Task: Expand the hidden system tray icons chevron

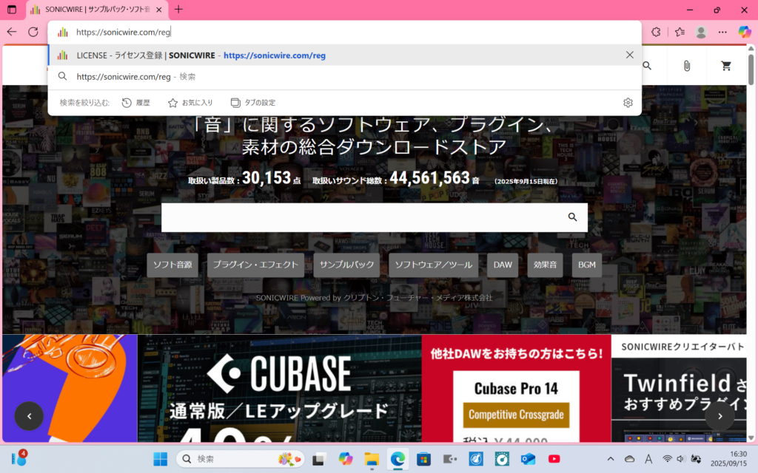Action: [x=610, y=459]
